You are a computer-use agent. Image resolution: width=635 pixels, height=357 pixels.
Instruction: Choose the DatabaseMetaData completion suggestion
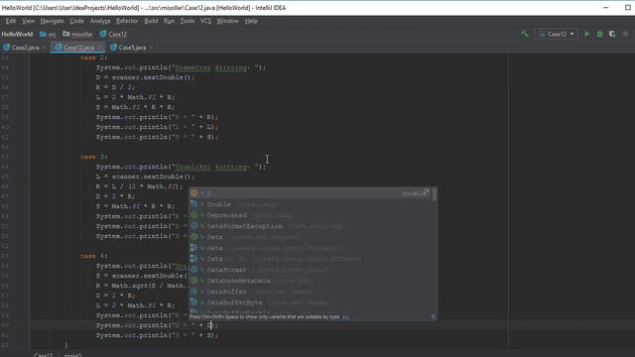pos(311,281)
